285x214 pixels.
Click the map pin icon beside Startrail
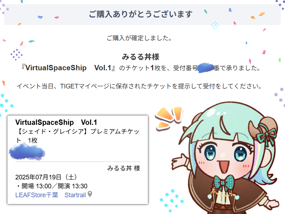point(90,194)
